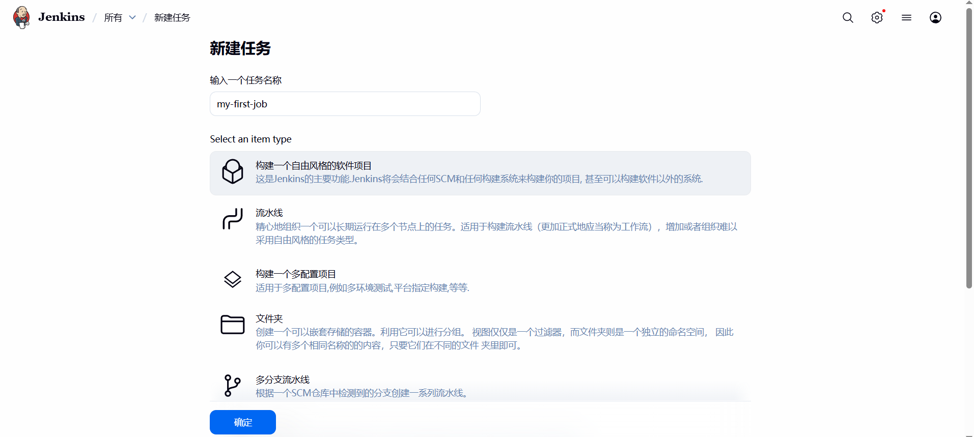The width and height of the screenshot is (974, 437).
Task: Open Manage Jenkins gear icon
Action: coord(877,18)
